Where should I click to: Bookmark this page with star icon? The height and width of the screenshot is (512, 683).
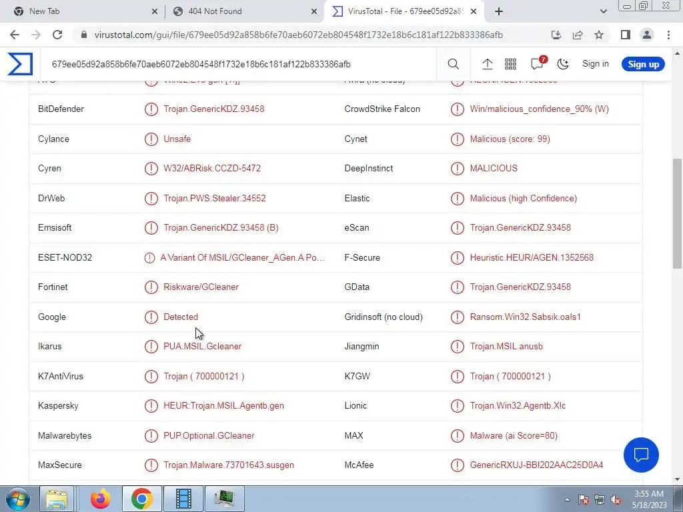click(x=599, y=35)
